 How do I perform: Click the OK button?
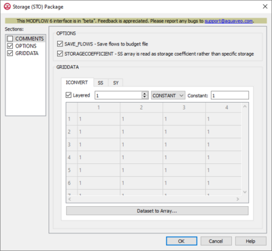[x=182, y=241]
